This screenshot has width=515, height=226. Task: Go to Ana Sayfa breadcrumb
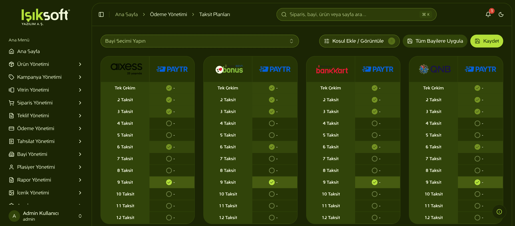click(x=126, y=15)
